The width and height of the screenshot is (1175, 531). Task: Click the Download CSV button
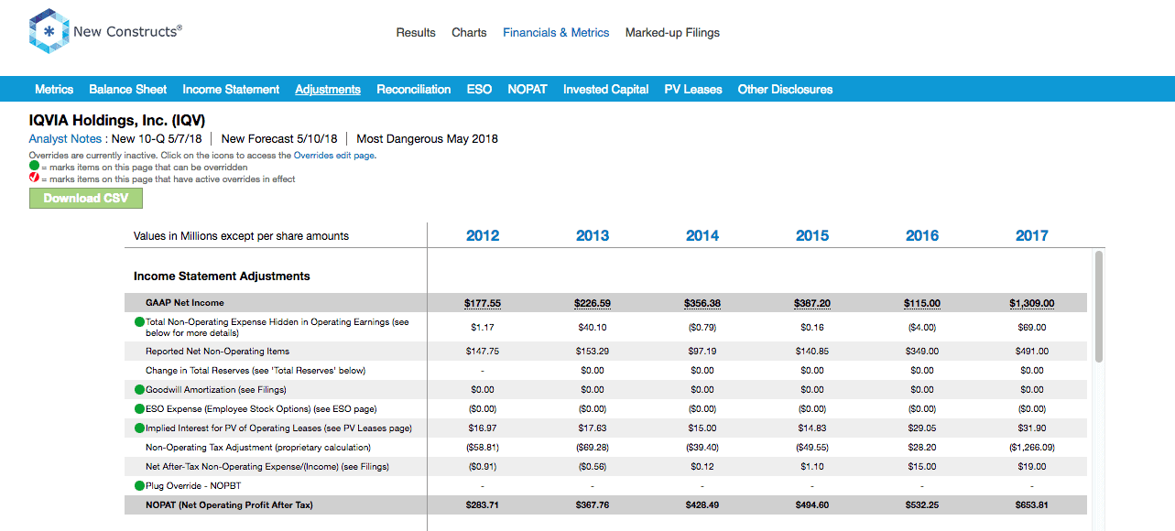click(86, 198)
